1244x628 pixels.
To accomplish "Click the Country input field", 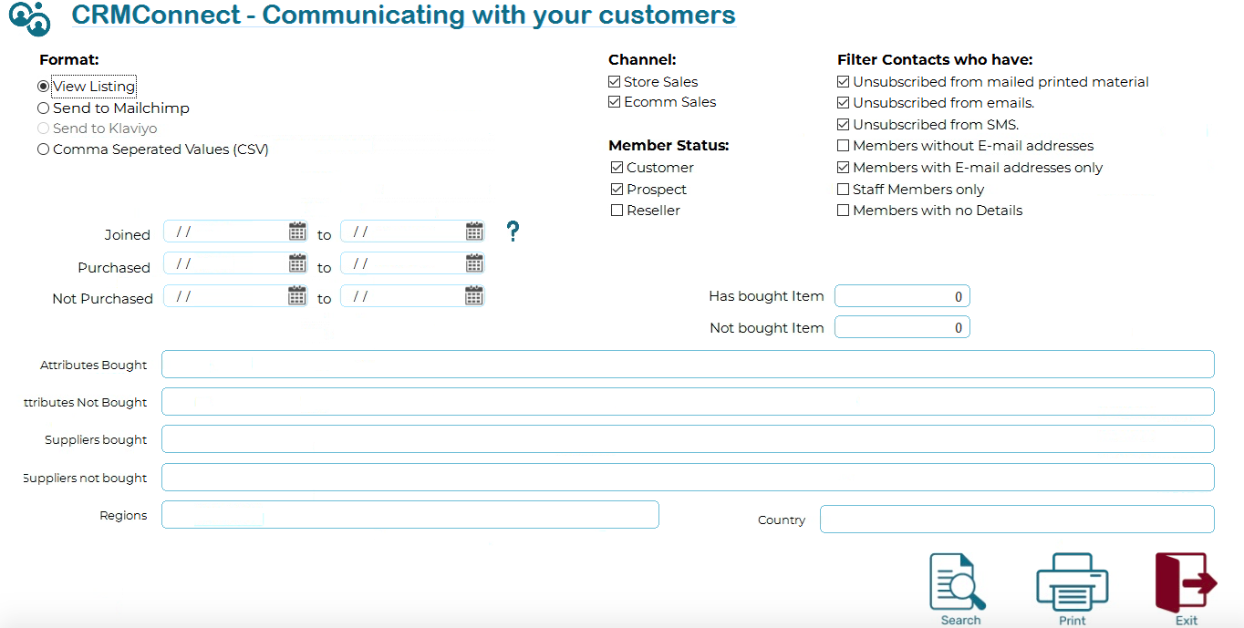I will point(1017,519).
